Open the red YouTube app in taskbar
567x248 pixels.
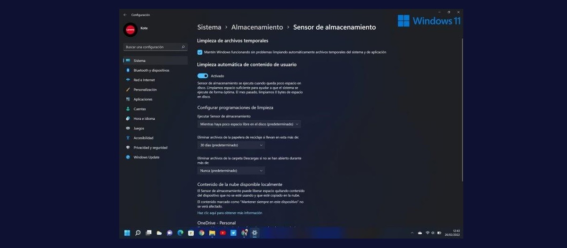[222, 232]
